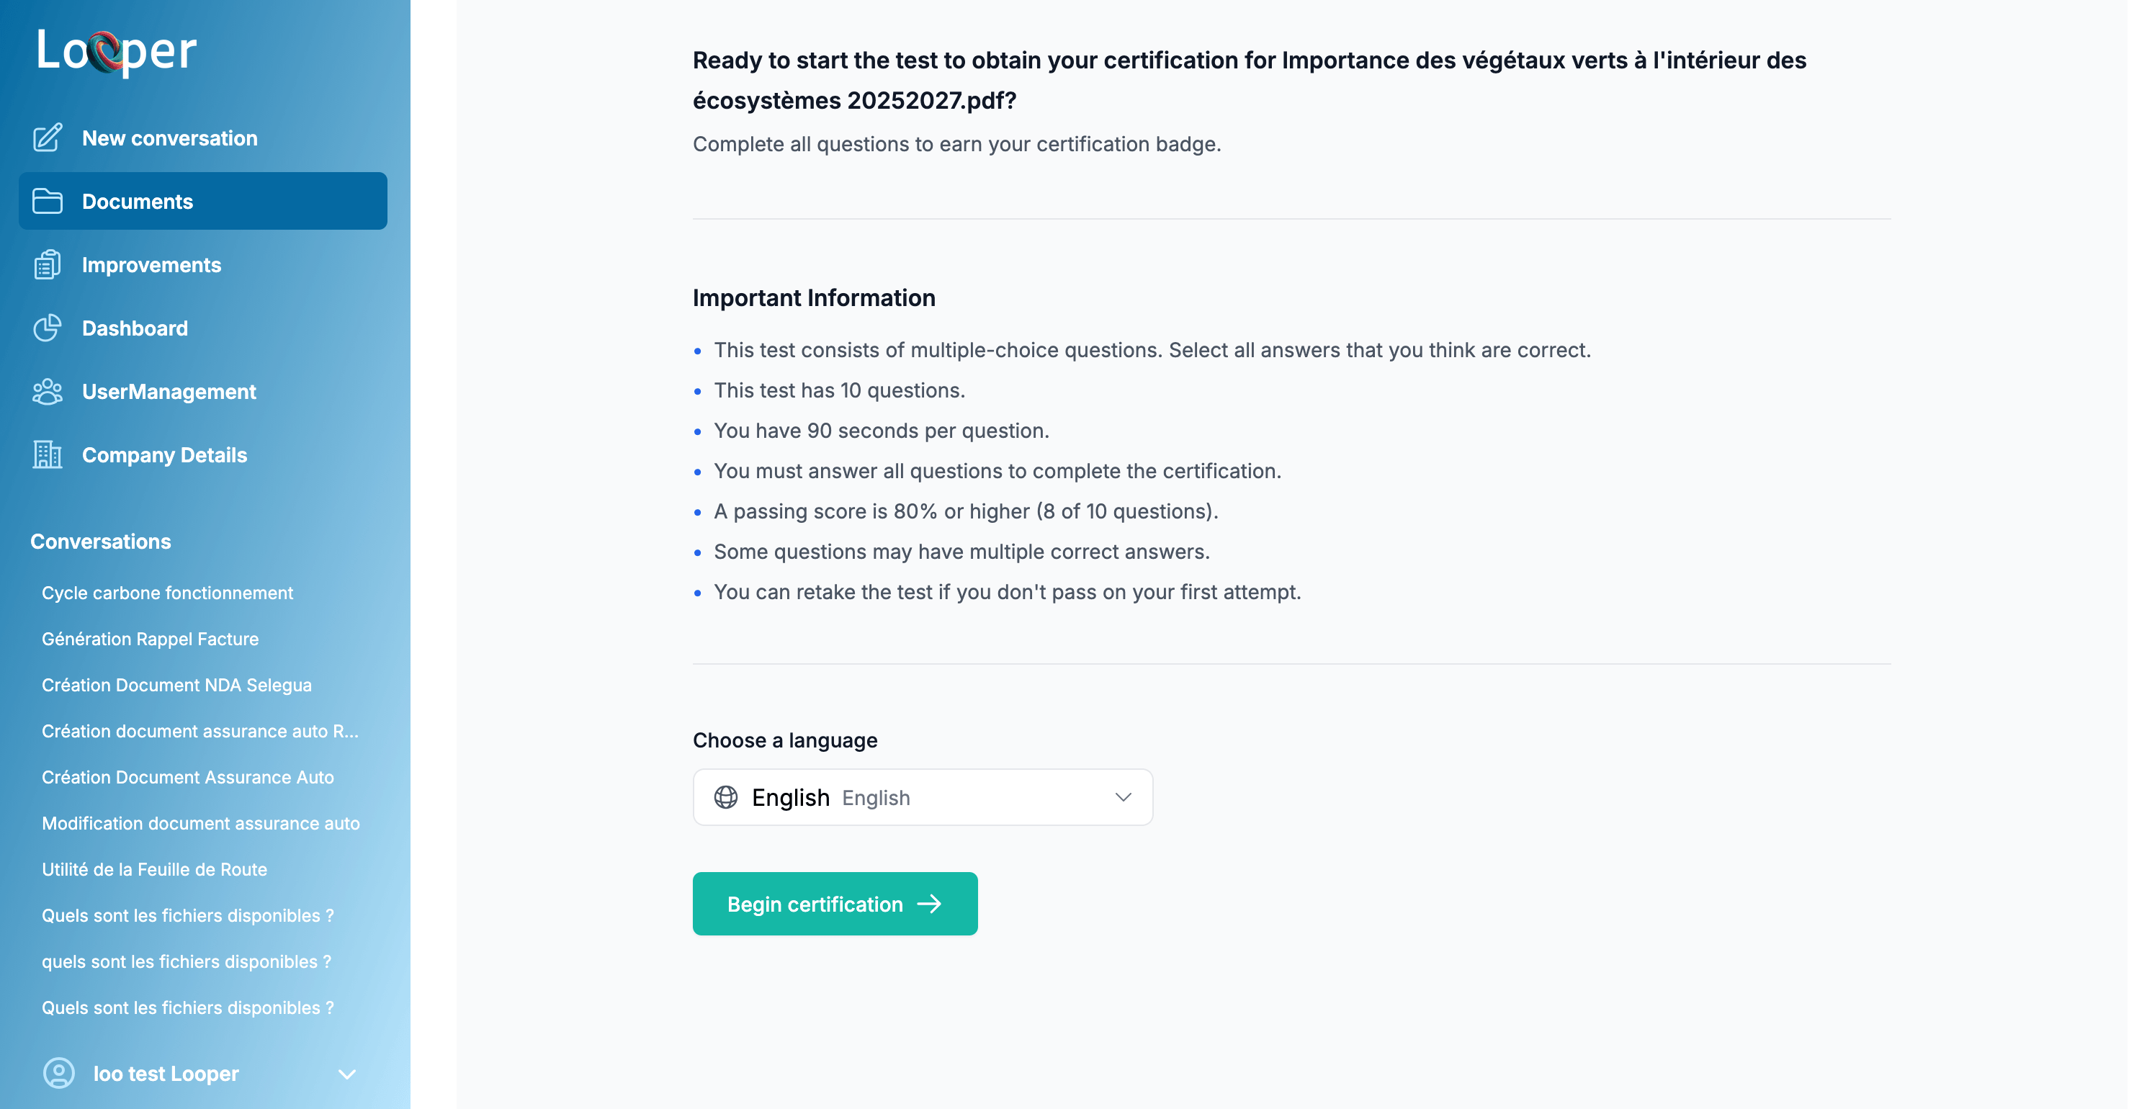Click the user avatar icon for loo test Looper
The image size is (2152, 1109).
pos(58,1074)
